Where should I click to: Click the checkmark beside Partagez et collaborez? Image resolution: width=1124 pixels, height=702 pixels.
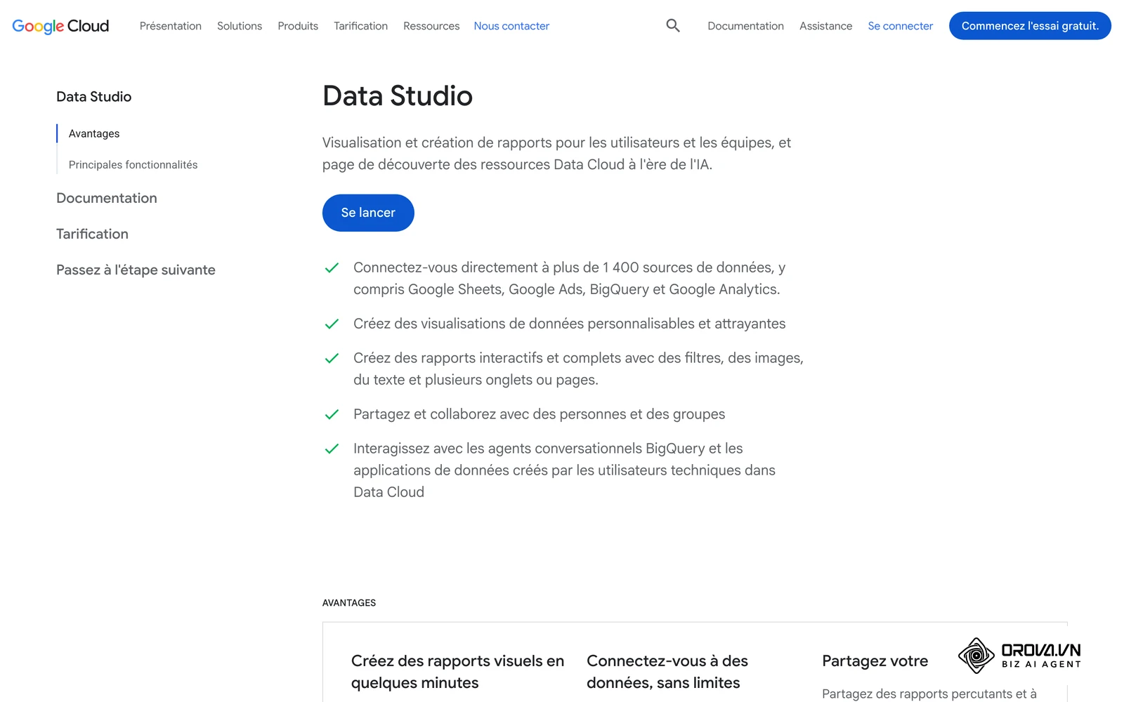[332, 414]
